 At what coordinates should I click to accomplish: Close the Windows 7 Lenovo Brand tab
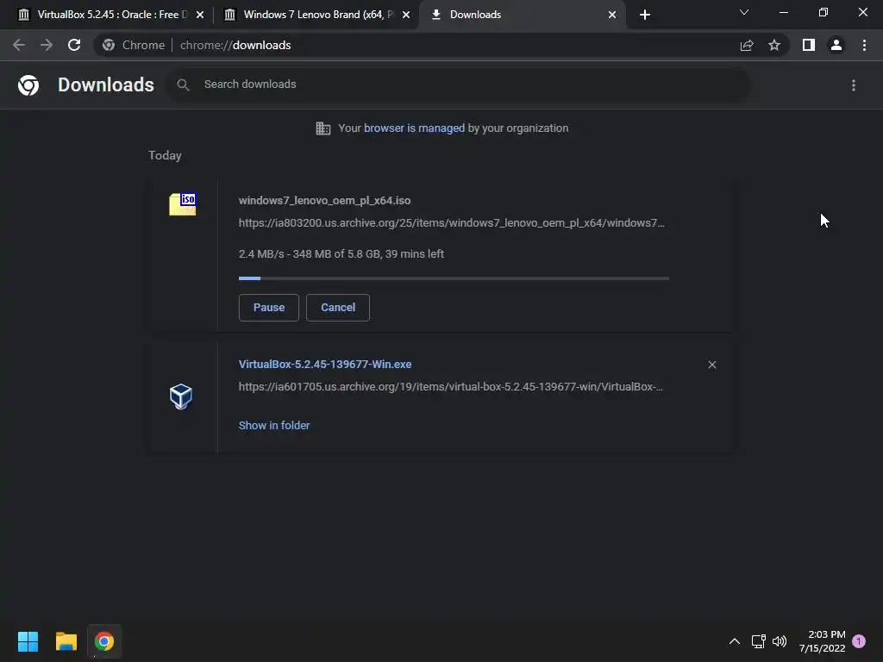tap(406, 15)
